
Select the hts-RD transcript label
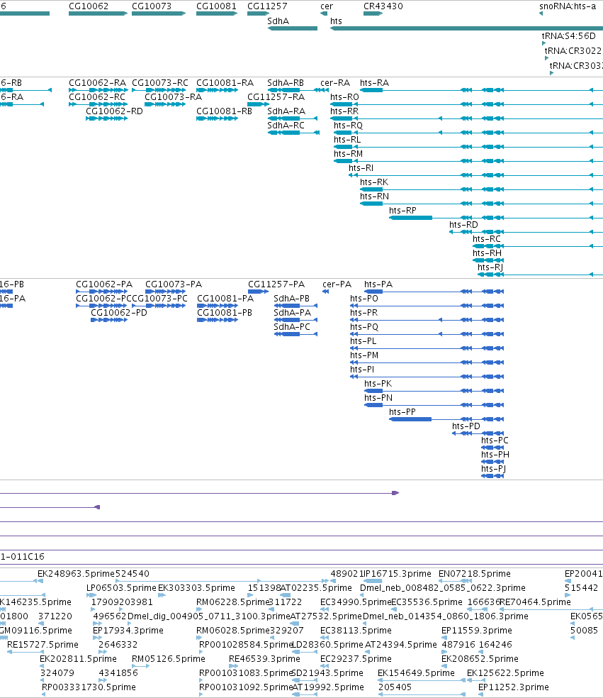point(464,225)
